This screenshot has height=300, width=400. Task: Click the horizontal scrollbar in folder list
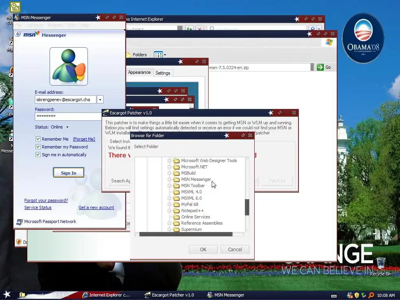[x=186, y=234]
